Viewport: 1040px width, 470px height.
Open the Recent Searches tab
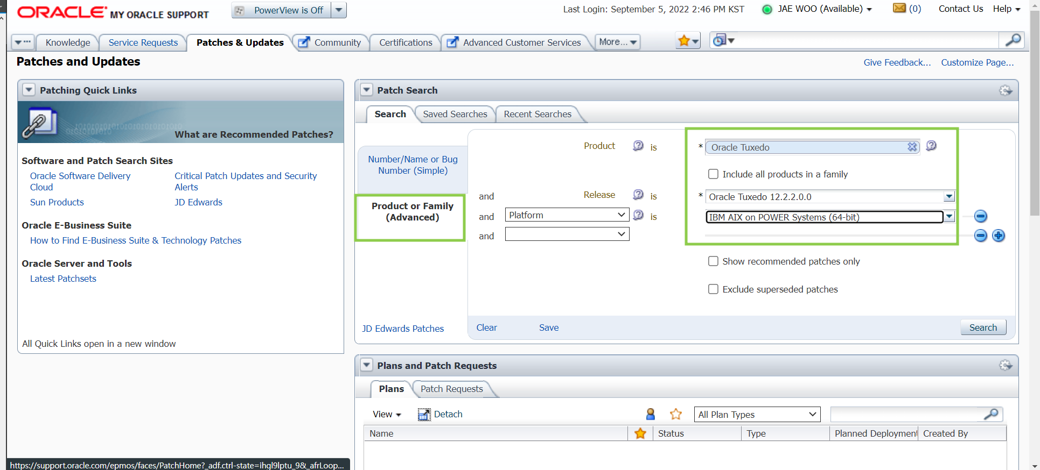pyautogui.click(x=538, y=114)
